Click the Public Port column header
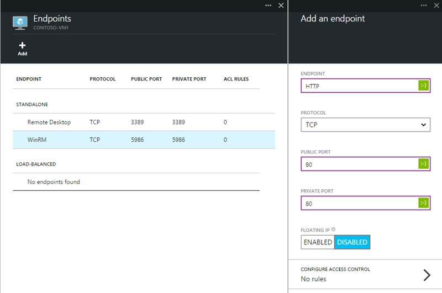Image resolution: width=442 pixels, height=293 pixels. 146,79
